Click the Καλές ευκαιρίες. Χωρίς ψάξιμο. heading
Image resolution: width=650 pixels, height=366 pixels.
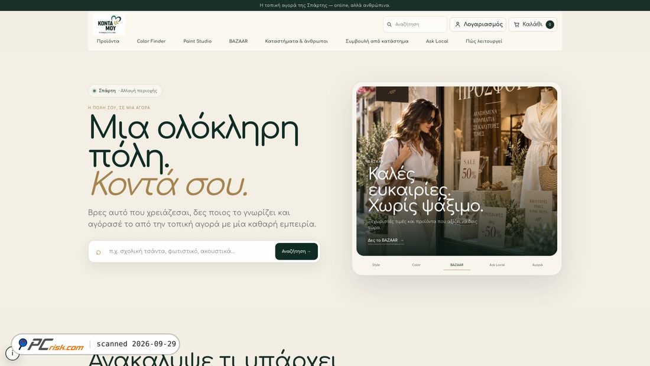(x=425, y=190)
